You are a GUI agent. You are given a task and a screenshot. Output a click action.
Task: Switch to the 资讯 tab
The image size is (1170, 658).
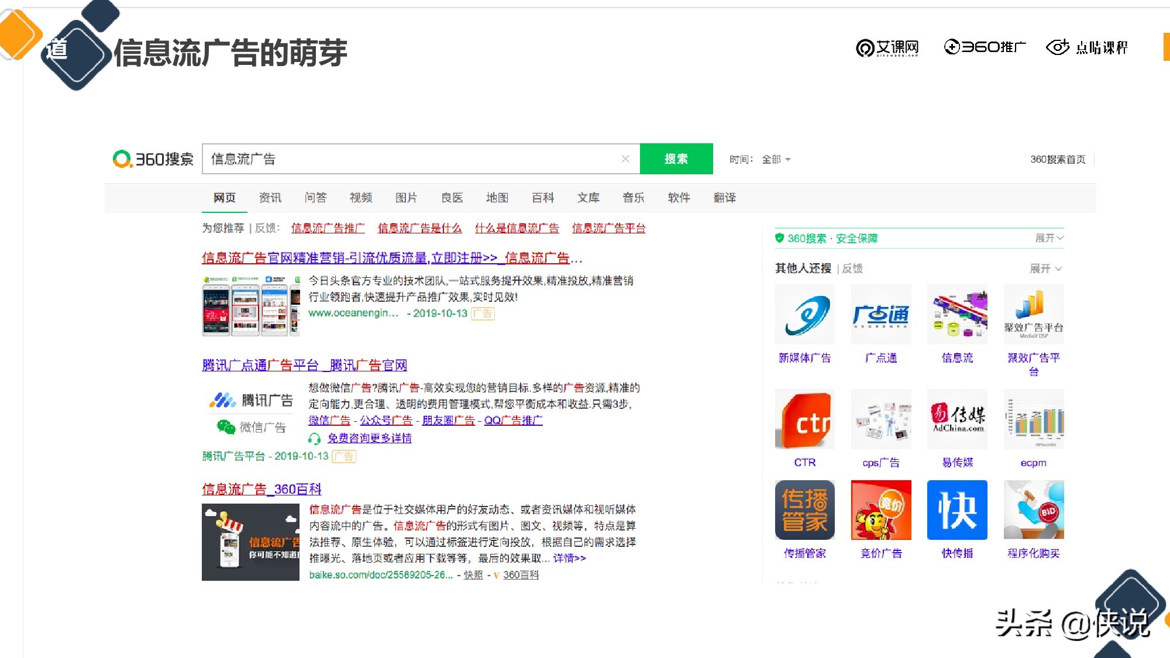(x=270, y=198)
